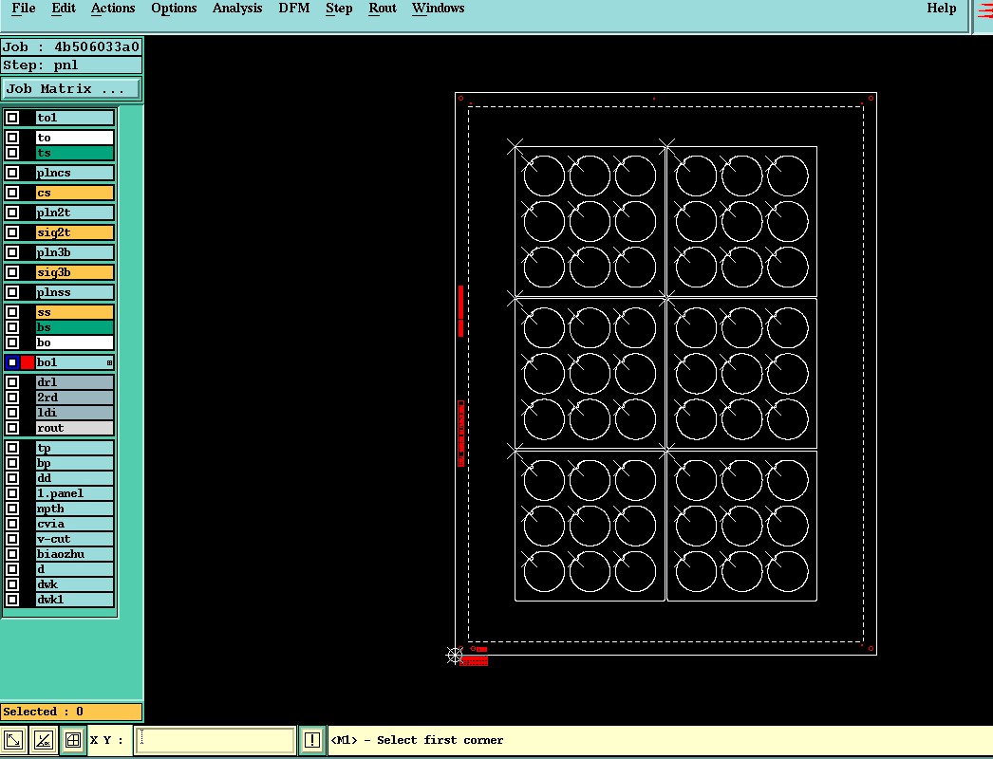Toggle checkbox for layer plnss

click(12, 292)
